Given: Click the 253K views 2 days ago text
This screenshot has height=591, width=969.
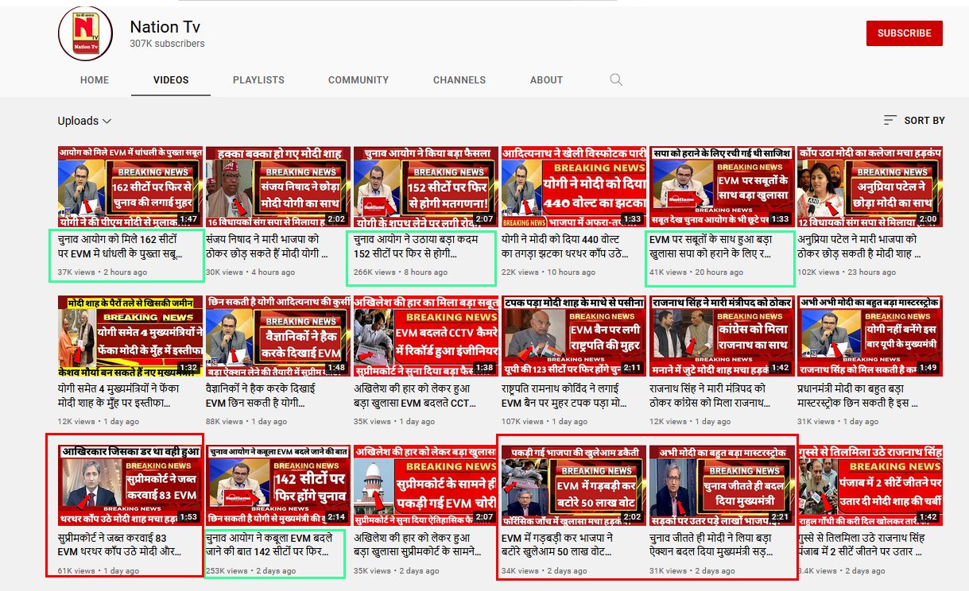Looking at the screenshot, I should [251, 571].
